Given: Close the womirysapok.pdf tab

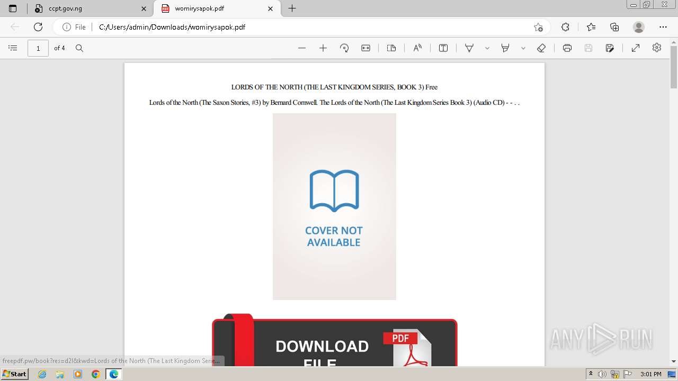Looking at the screenshot, I should (271, 8).
